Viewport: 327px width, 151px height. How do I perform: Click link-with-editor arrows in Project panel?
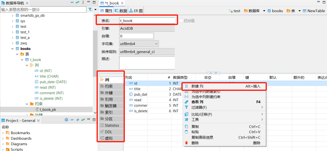(83, 120)
